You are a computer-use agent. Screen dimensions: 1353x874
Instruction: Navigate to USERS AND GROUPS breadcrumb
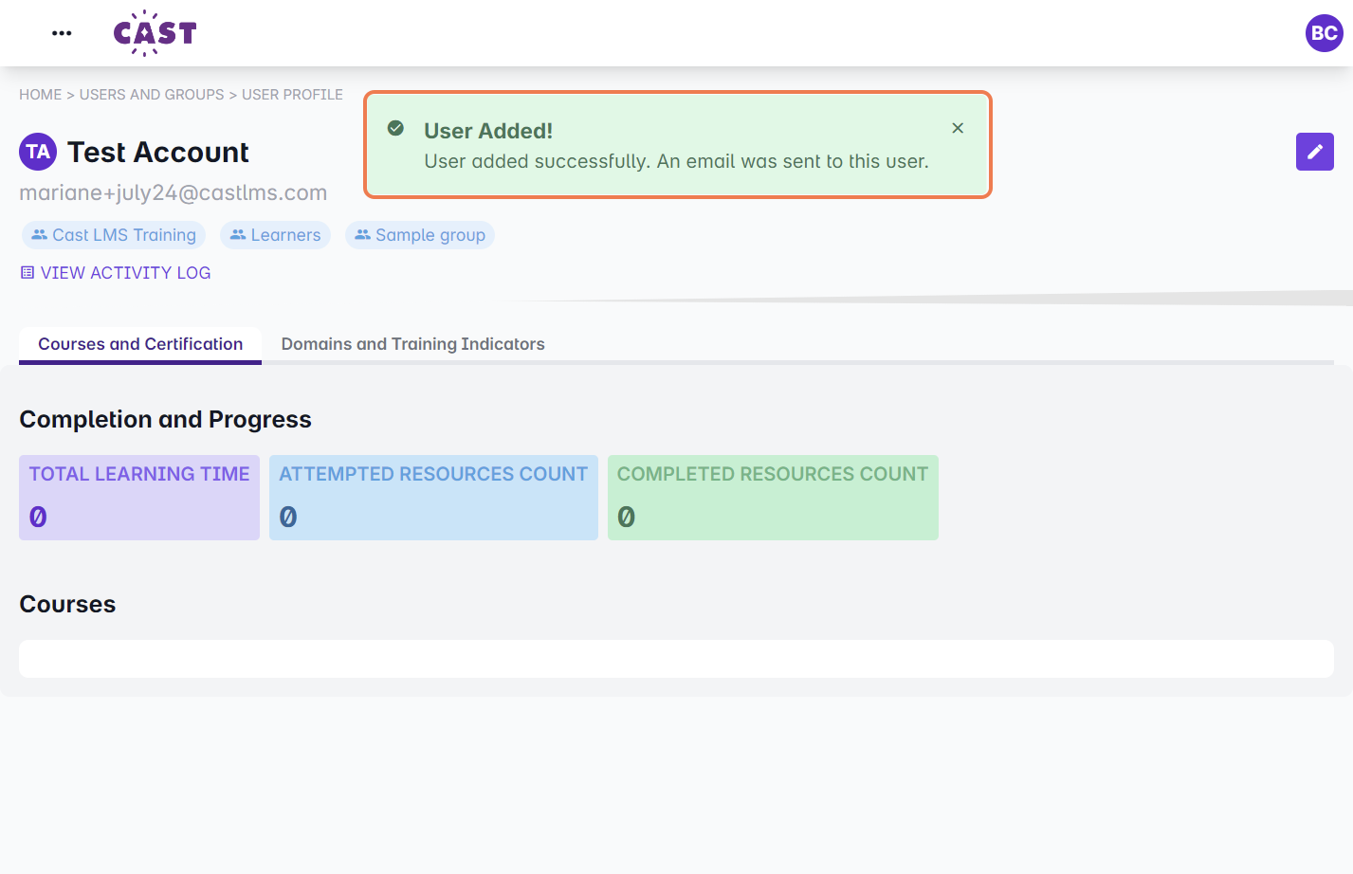pos(152,95)
